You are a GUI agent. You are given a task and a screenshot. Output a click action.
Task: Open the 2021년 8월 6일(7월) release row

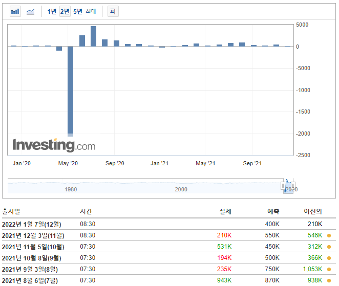tap(169, 280)
